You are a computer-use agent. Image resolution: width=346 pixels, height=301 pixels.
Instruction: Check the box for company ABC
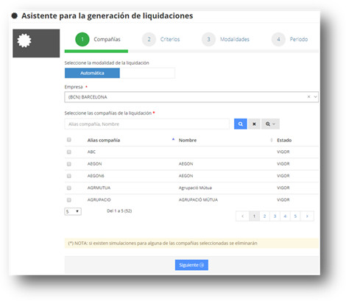tap(69, 152)
